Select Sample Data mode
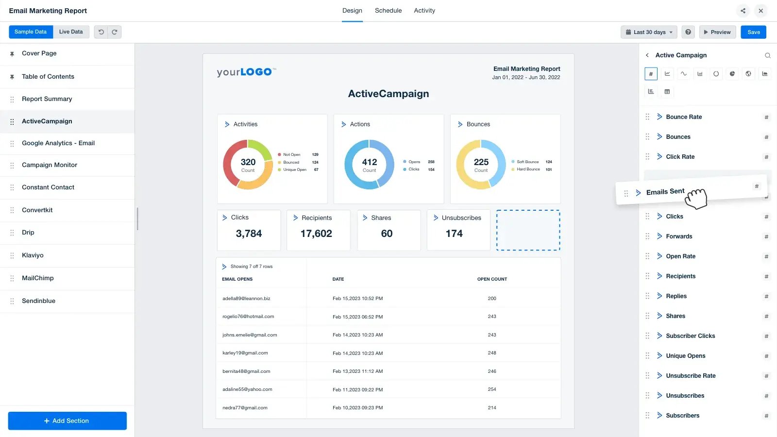Screen dimensions: 777x437 31,32
